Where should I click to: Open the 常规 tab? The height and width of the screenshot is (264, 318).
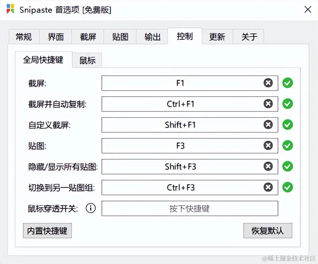click(x=24, y=37)
